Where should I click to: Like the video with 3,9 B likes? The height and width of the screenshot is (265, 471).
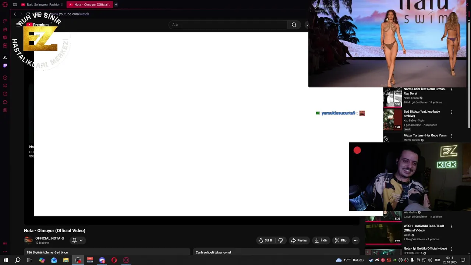pyautogui.click(x=266, y=240)
